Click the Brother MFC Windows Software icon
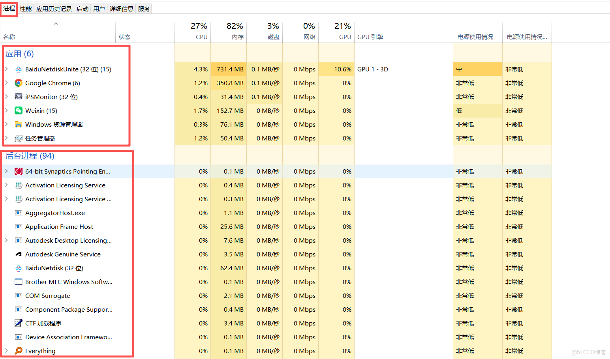Viewport: 610px width, 359px height. point(18,282)
